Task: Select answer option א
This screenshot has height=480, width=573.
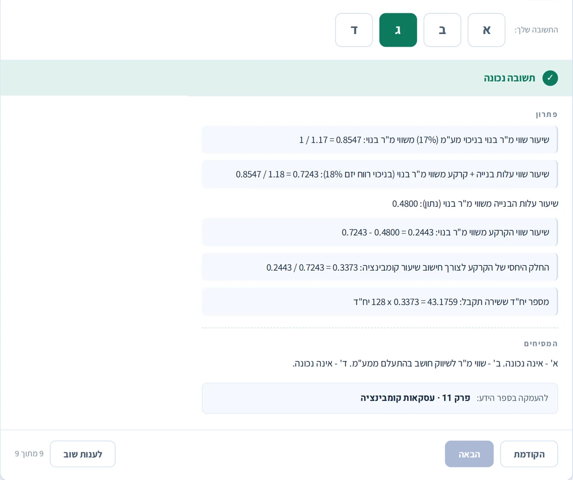Action: [x=487, y=30]
